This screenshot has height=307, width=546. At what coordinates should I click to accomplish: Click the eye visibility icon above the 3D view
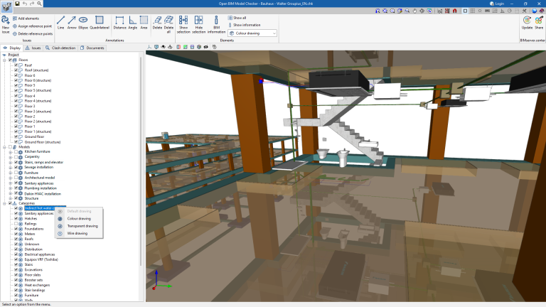pyautogui.click(x=205, y=47)
